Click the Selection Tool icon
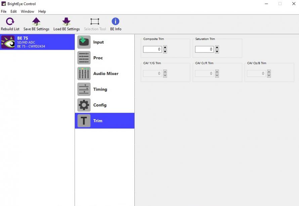Image resolution: width=299 pixels, height=206 pixels. (x=95, y=22)
